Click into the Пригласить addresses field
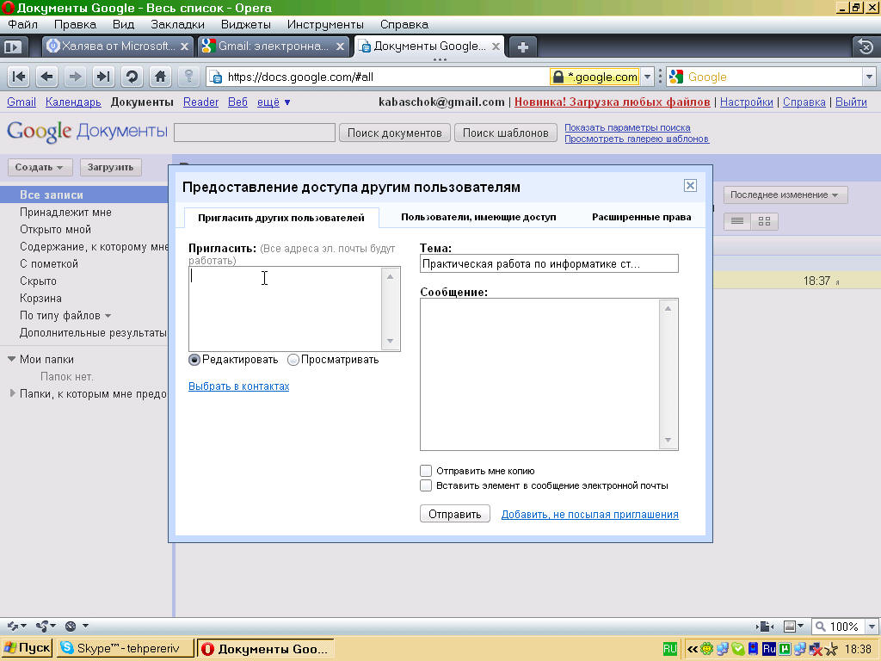 (x=286, y=309)
